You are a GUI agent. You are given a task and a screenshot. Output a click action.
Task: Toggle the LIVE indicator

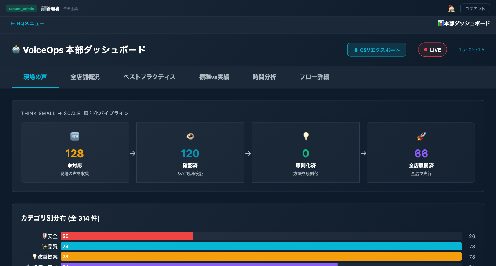[x=433, y=49]
